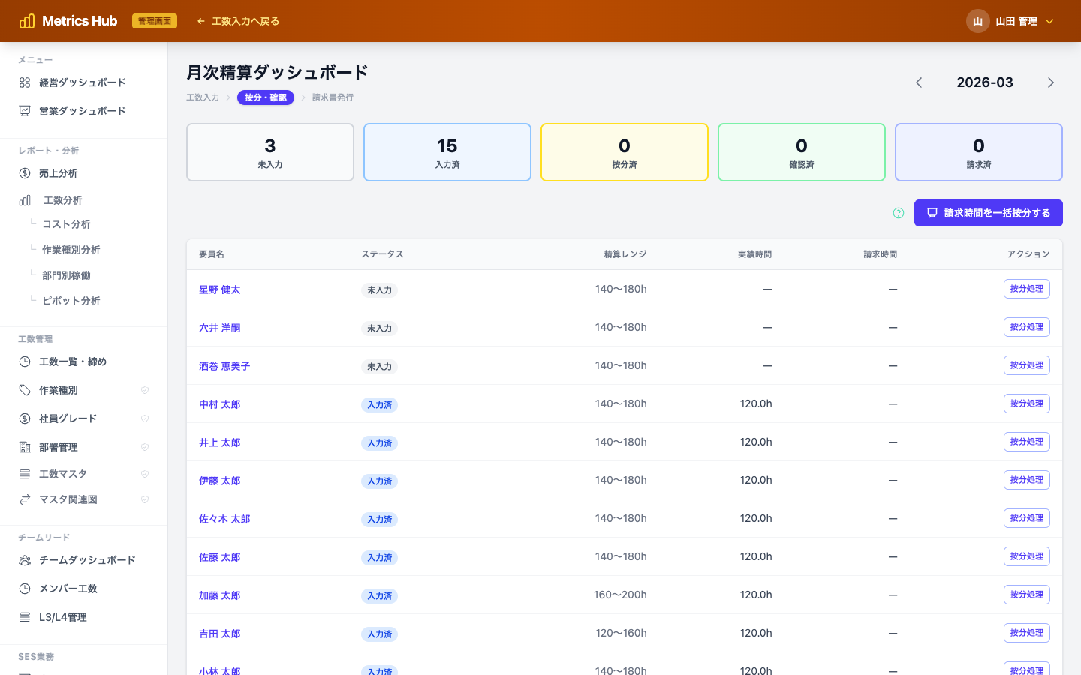Image resolution: width=1081 pixels, height=675 pixels.
Task: Filter by 確認済 status card
Action: pos(802,152)
